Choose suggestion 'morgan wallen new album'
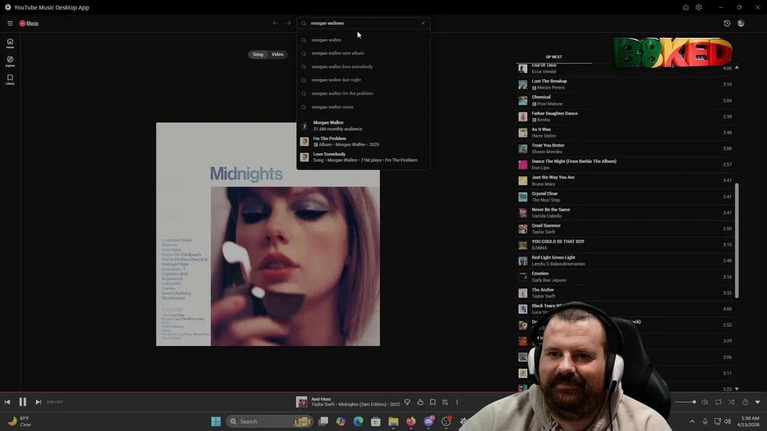Viewport: 767px width, 431px height. 363,53
